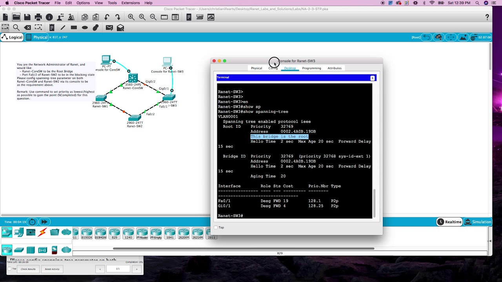Open a file with the folder icon
502x282 pixels.
point(16,17)
